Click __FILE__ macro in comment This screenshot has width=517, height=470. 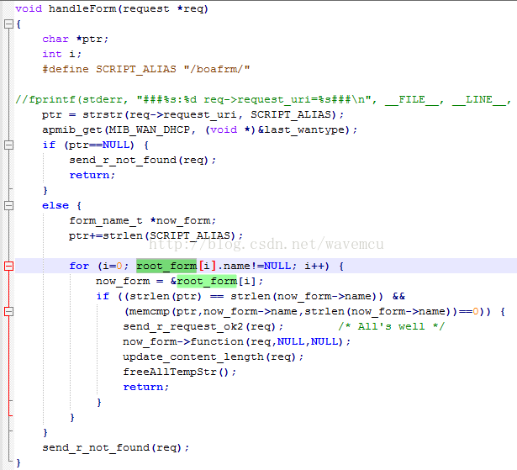pyautogui.click(x=412, y=99)
